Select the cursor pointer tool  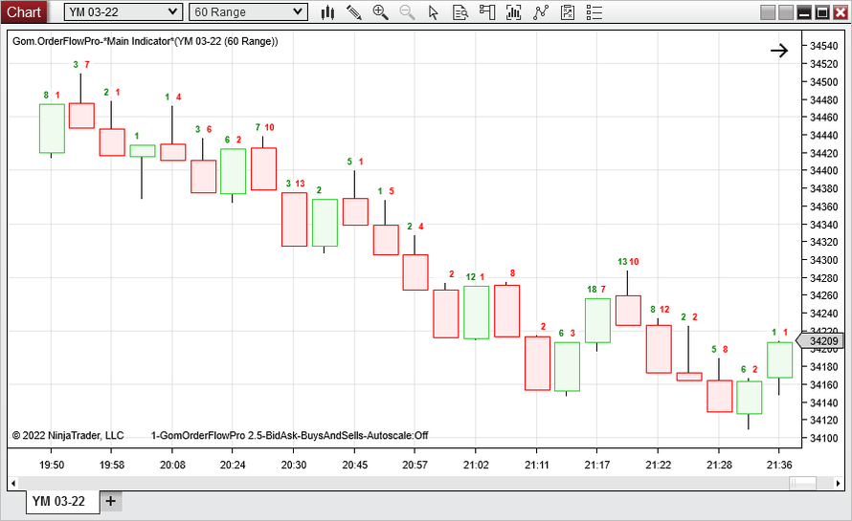(433, 11)
